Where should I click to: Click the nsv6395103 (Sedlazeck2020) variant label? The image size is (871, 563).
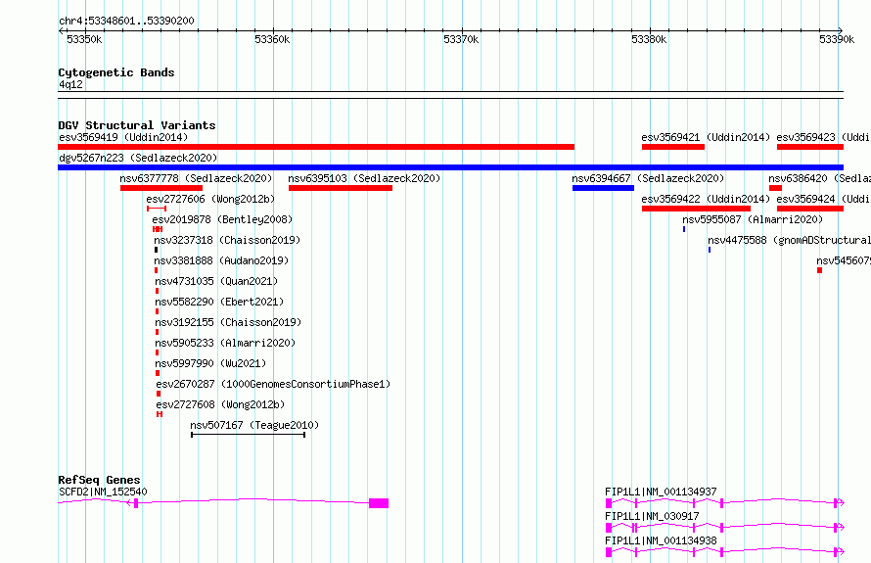click(x=364, y=178)
